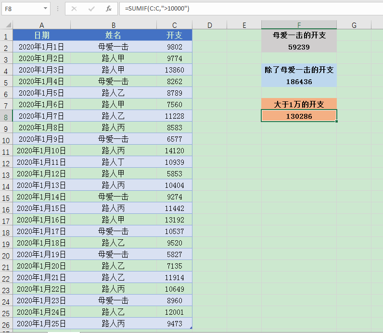The image size is (383, 333).
Task: Click cell with value 7135
Action: 174,266
